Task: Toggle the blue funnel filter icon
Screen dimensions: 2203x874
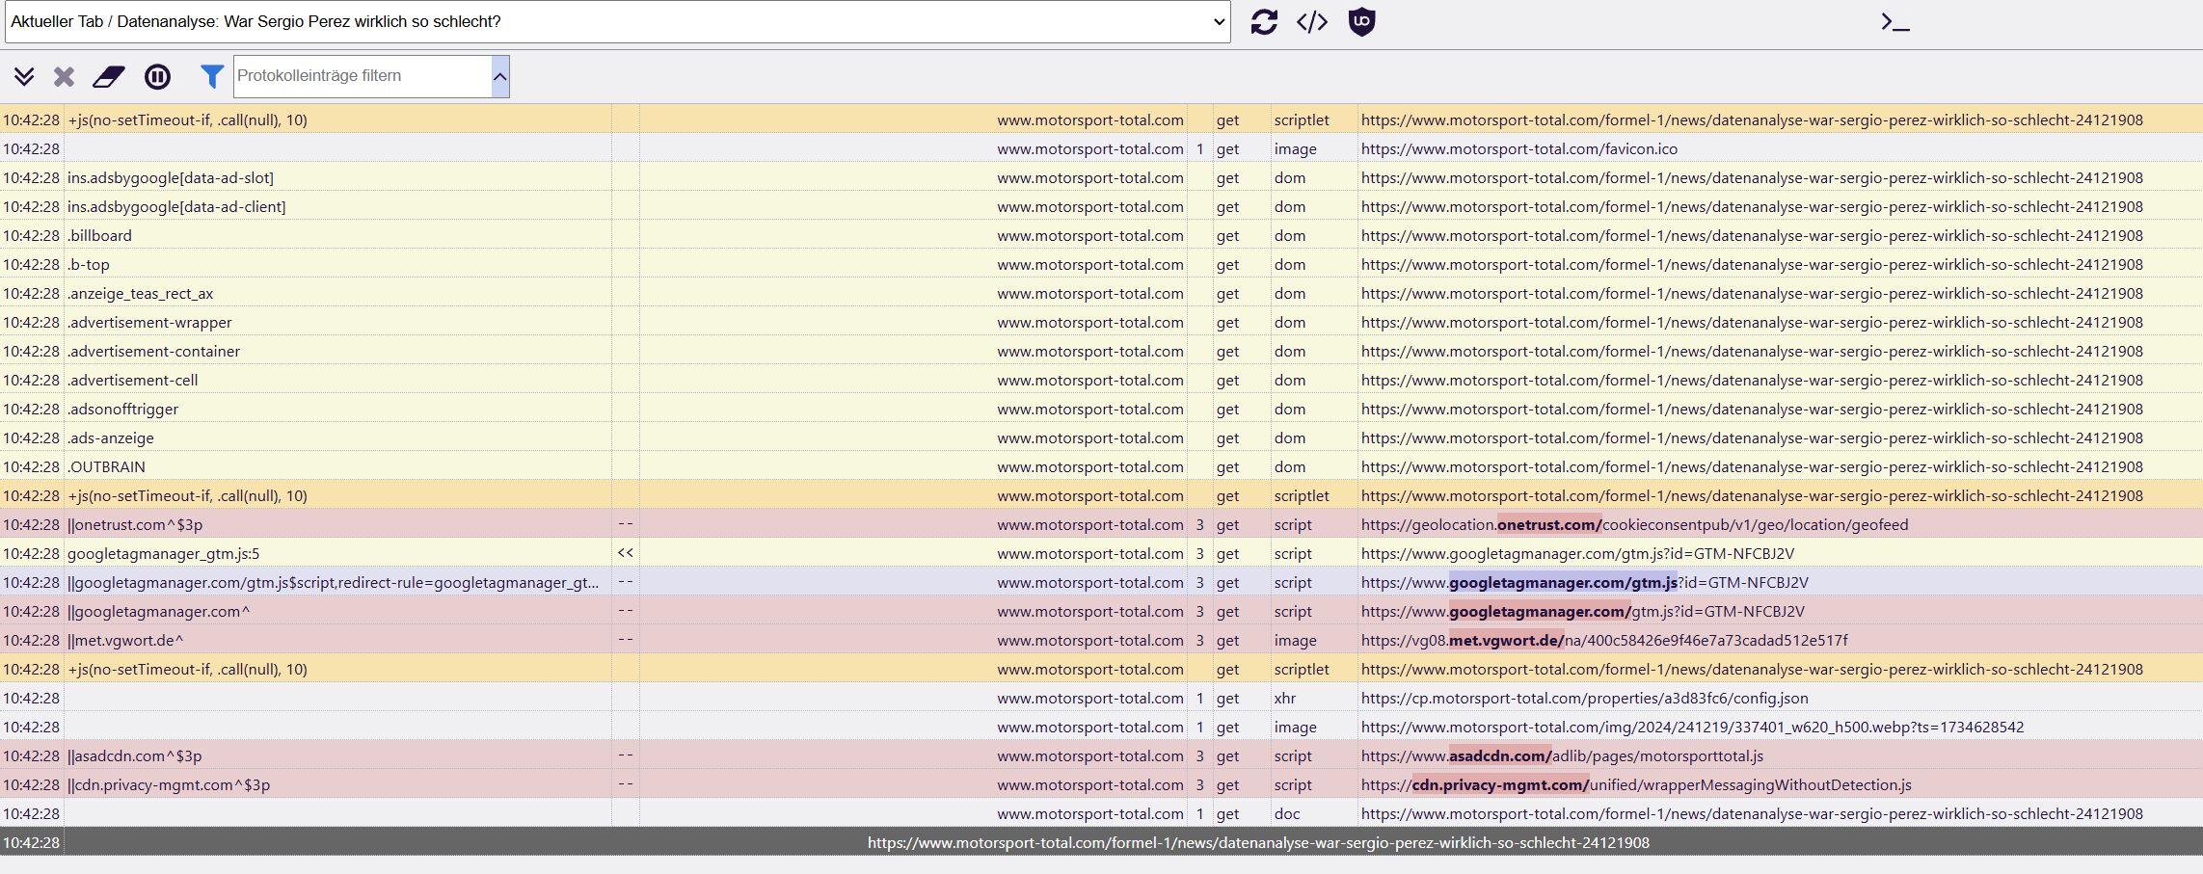Action: point(212,76)
